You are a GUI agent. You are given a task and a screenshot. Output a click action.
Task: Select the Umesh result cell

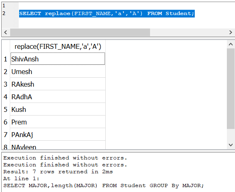(x=58, y=72)
